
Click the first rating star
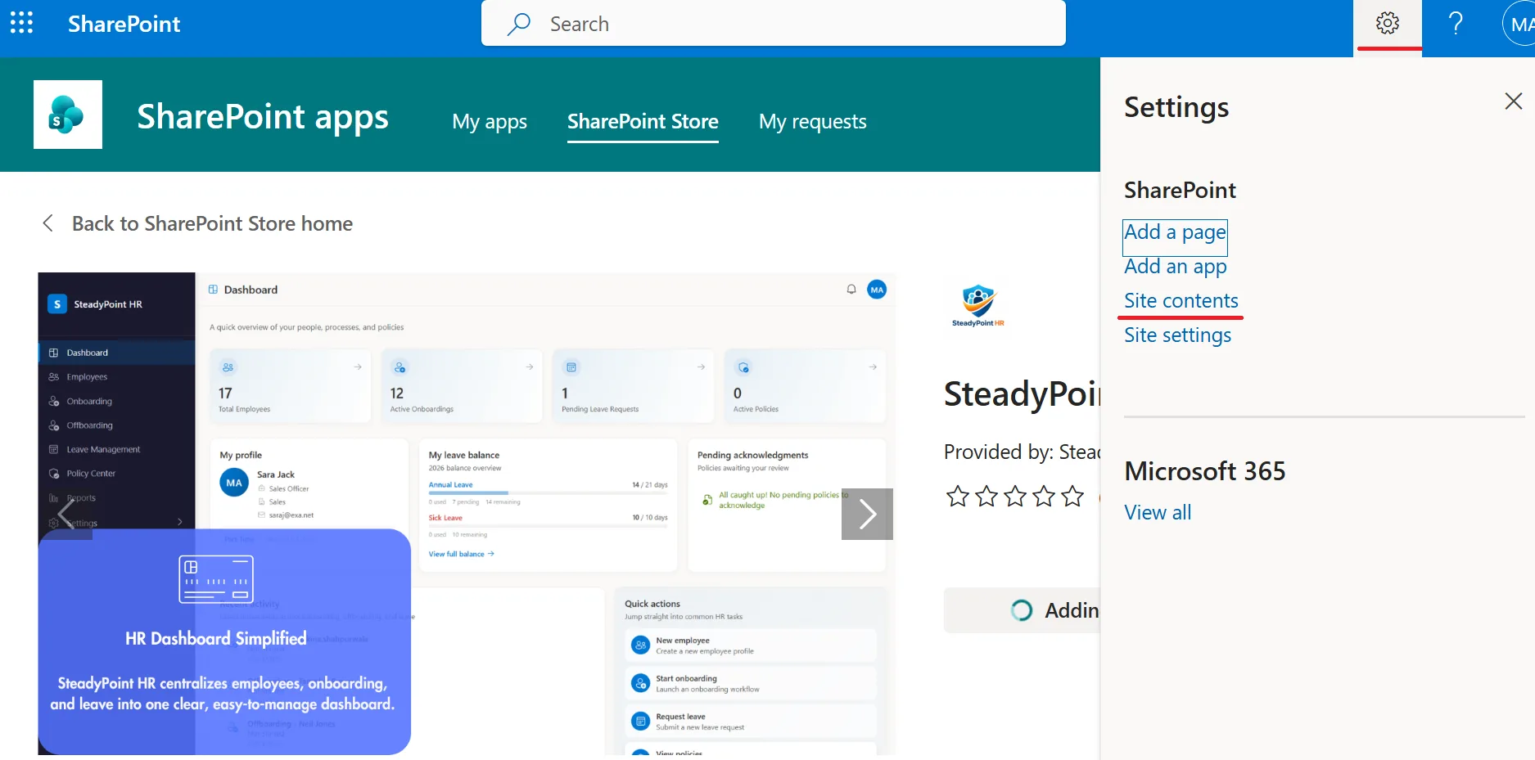958,496
